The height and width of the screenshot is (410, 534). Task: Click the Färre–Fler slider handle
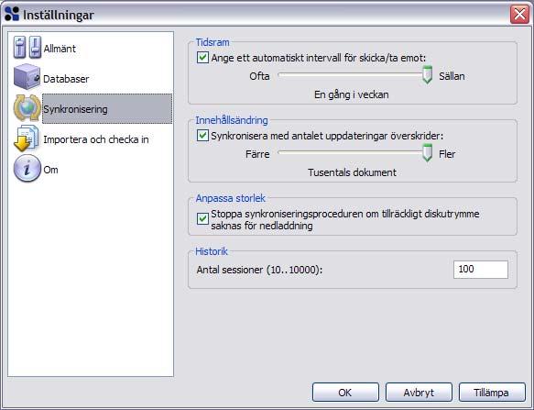pos(427,153)
